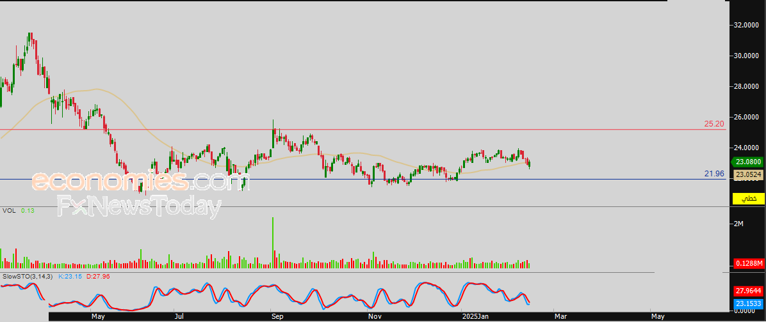Click the 26.0000 price axis label
The height and width of the screenshot is (322, 766).
[746, 118]
